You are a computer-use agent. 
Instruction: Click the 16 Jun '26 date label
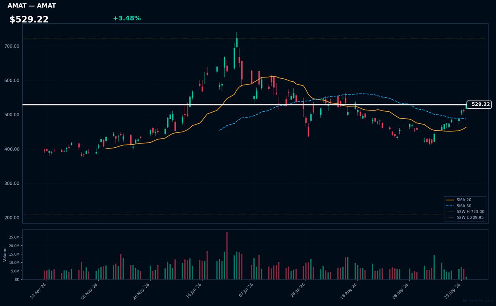(194, 291)
